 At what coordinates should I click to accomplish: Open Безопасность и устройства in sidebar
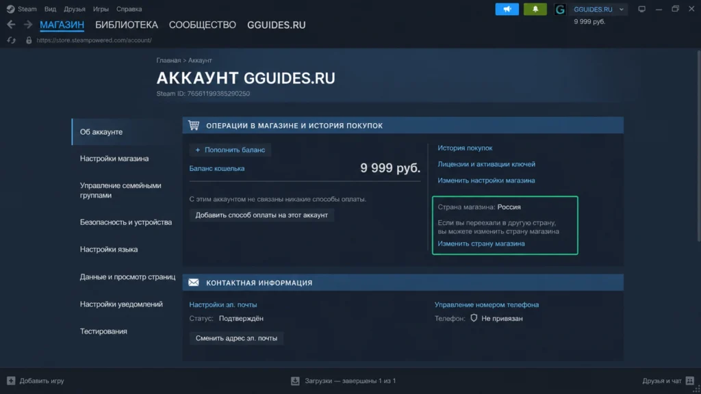pyautogui.click(x=126, y=222)
